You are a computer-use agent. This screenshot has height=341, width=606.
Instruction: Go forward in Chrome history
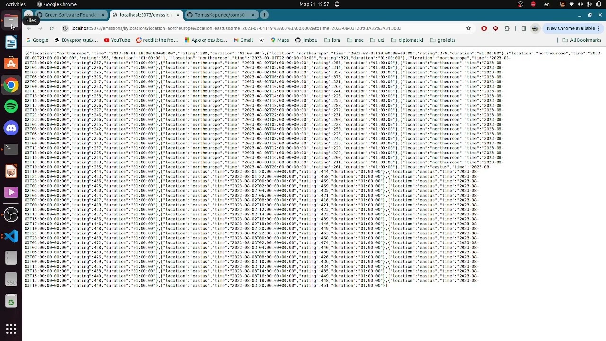coord(40,28)
